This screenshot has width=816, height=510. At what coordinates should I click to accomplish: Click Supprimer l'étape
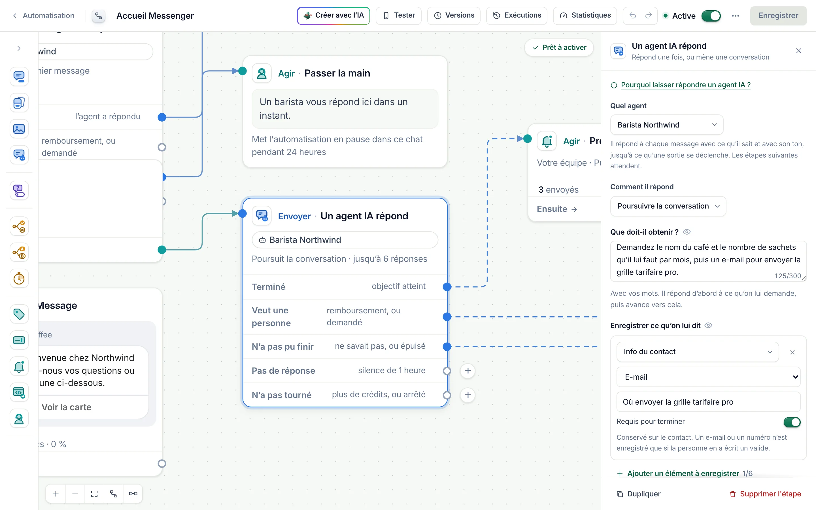(765, 494)
